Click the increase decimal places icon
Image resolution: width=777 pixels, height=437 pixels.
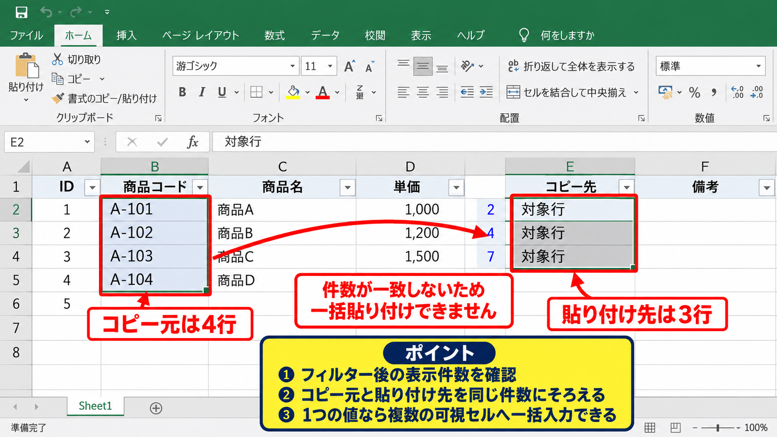(x=737, y=92)
